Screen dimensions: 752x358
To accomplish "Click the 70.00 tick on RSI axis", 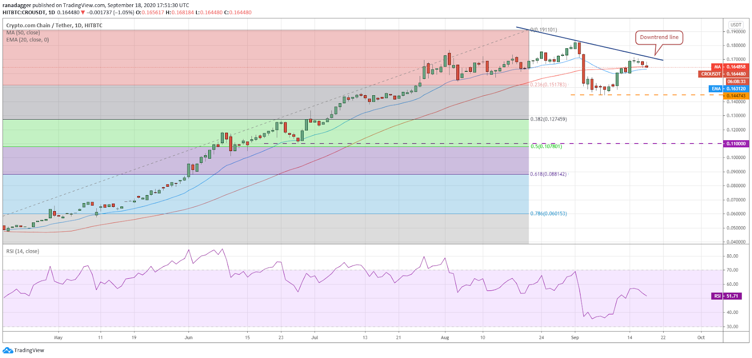I will coord(732,270).
